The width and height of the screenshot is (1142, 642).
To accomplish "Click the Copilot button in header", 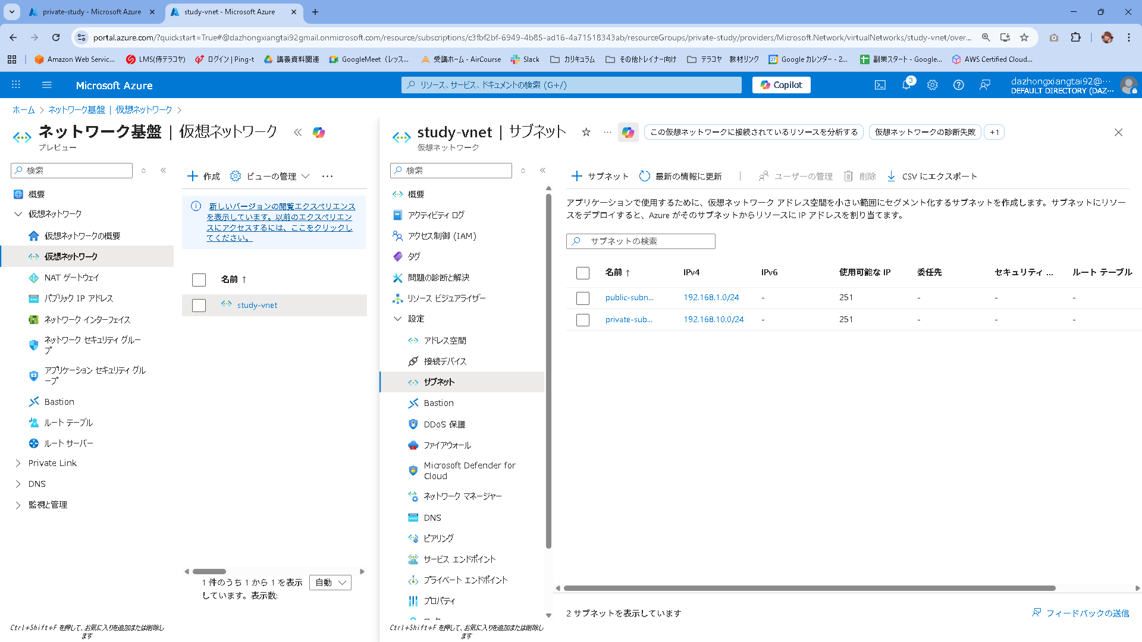I will (x=781, y=85).
